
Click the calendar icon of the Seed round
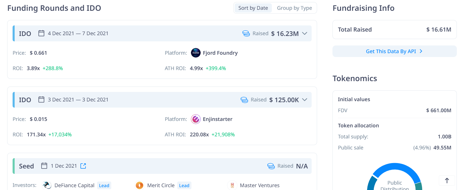coord(44,166)
